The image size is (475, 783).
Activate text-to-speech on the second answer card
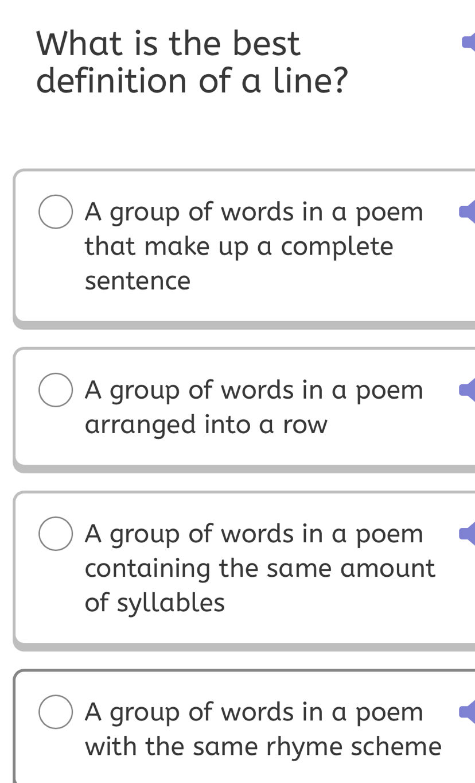470,389
